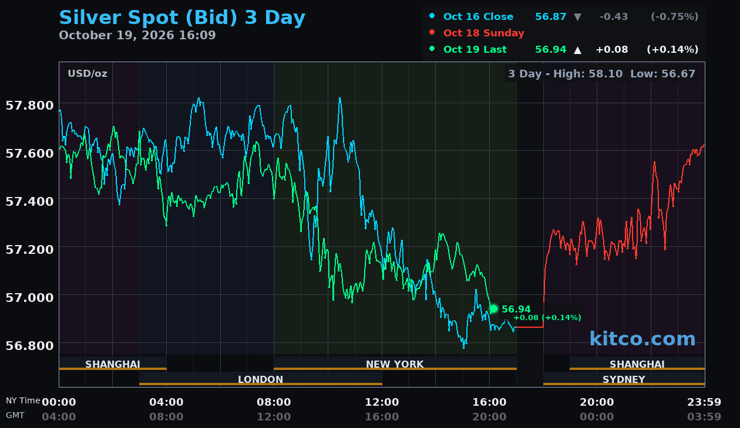Click the 03:59 GMT time tick
740x428 pixels.
[x=704, y=417]
